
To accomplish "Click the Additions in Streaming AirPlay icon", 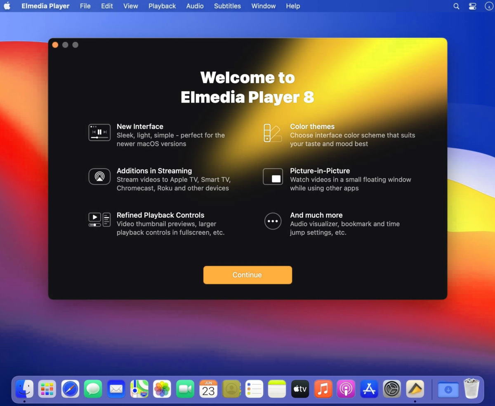I will (99, 177).
